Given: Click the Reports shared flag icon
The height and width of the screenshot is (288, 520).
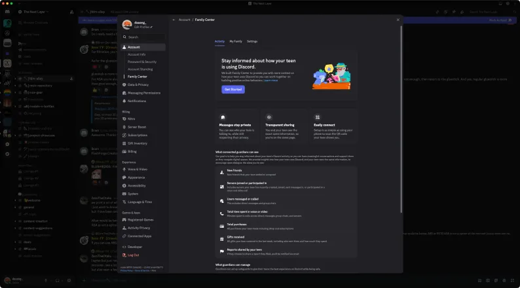Looking at the screenshot, I should [222, 251].
